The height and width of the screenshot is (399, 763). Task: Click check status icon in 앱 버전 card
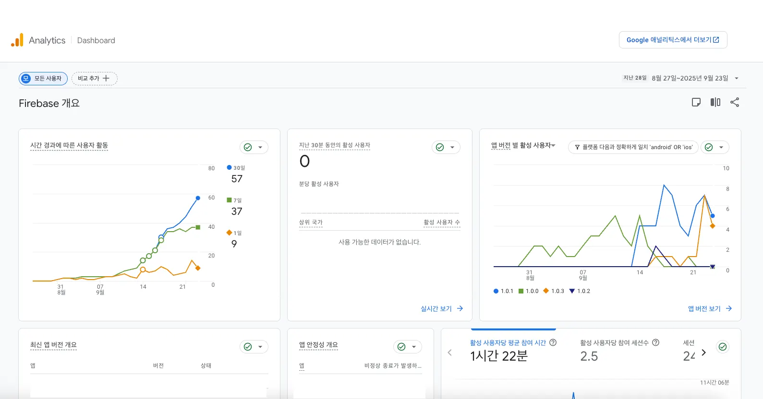pyautogui.click(x=709, y=147)
